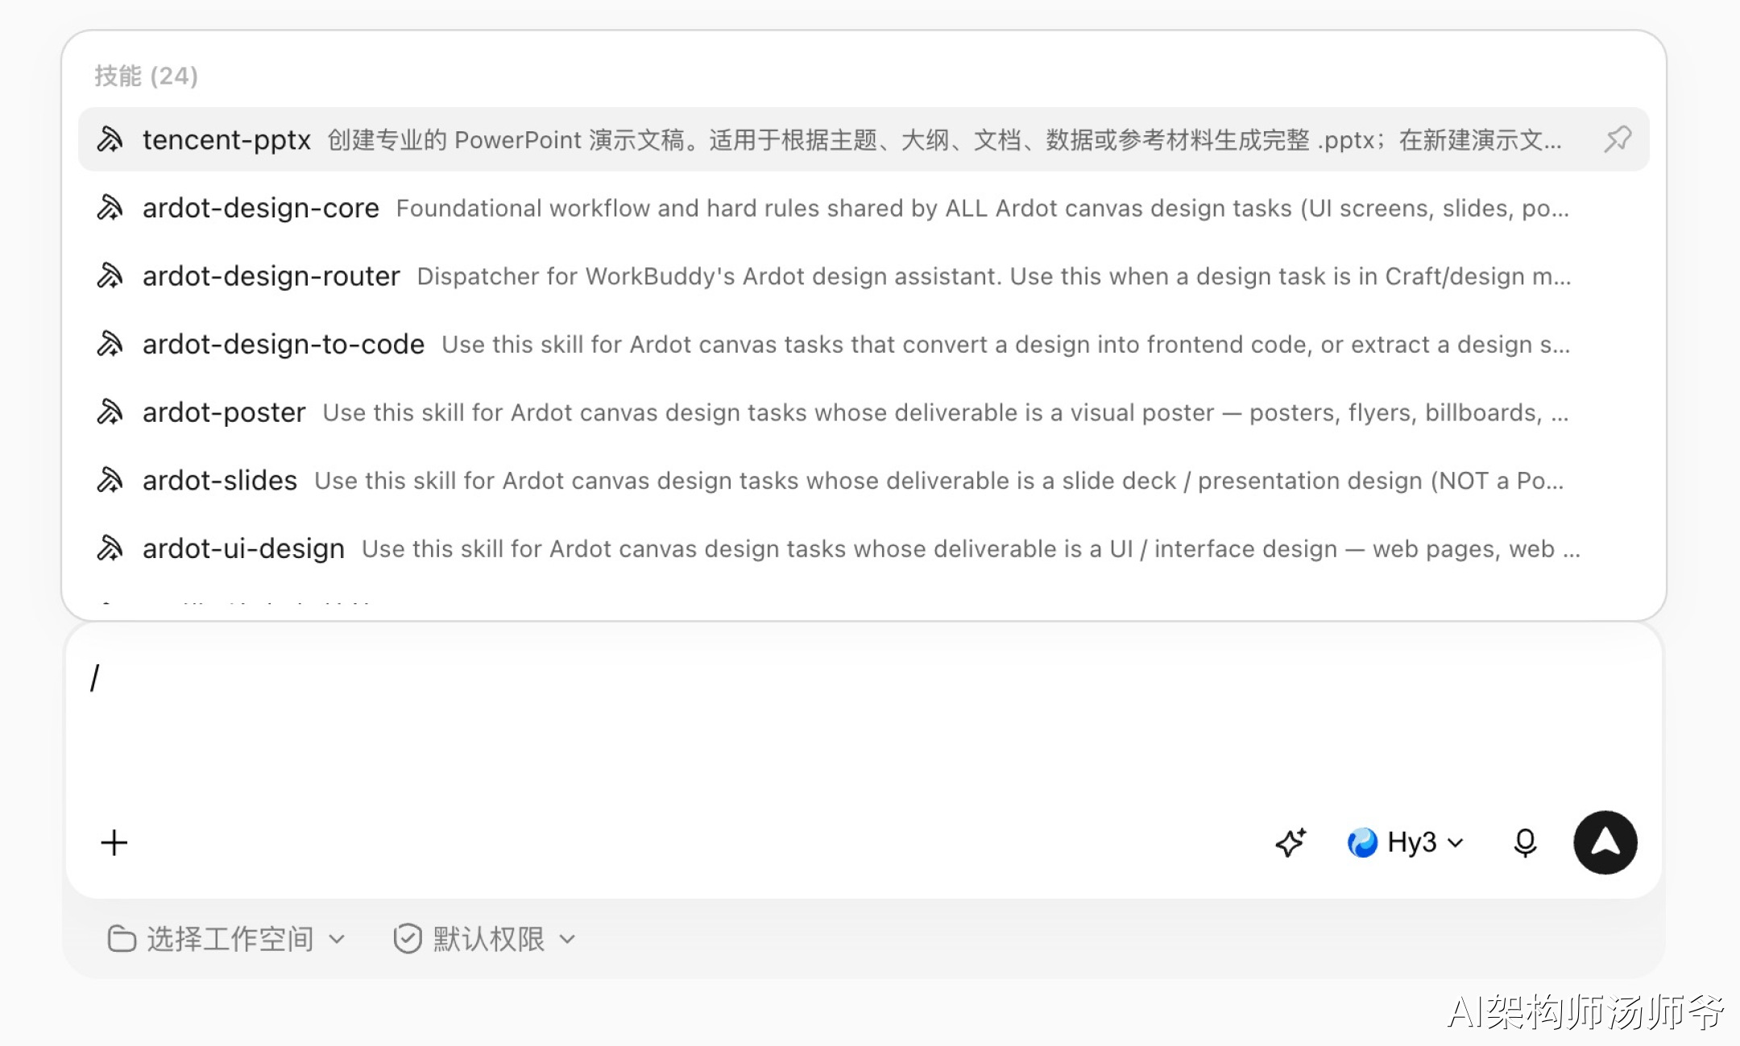
Task: Choose the ardot-design-core skill
Action: click(864, 208)
